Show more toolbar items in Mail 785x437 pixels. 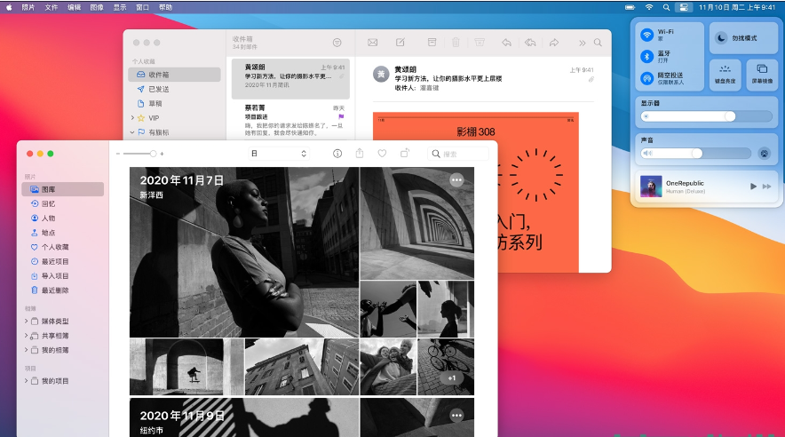point(583,43)
